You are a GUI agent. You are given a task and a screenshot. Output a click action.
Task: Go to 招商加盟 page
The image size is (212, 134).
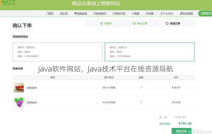pyautogui.click(x=80, y=14)
